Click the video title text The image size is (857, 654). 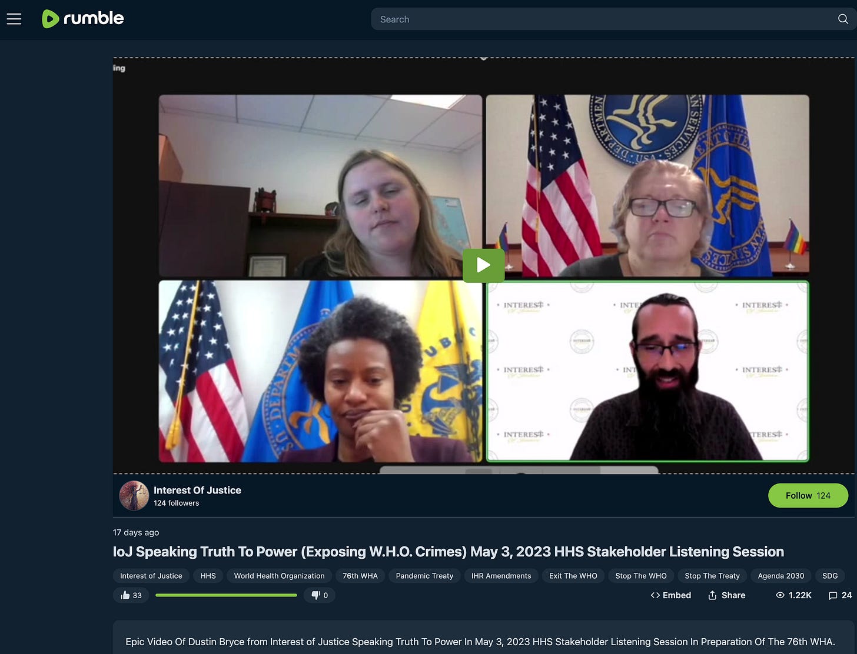click(x=449, y=552)
